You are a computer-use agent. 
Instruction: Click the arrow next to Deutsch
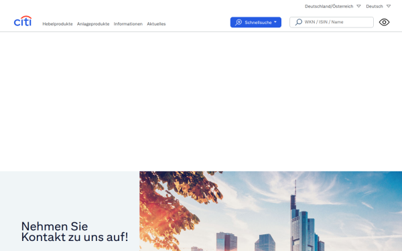(389, 6)
